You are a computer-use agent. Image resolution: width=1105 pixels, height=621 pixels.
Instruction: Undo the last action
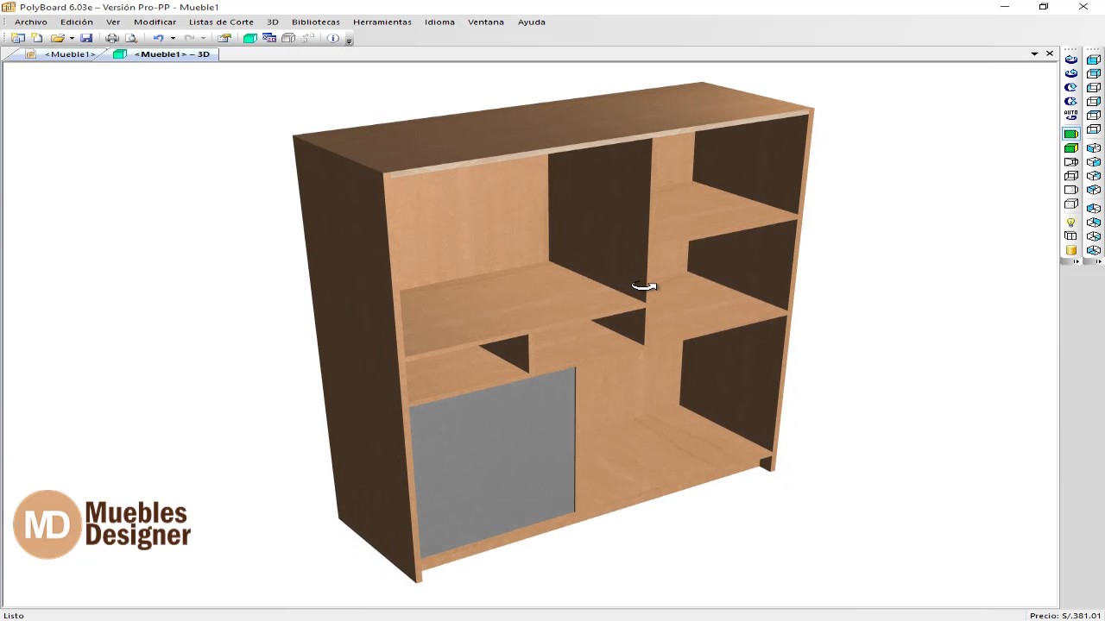click(158, 38)
